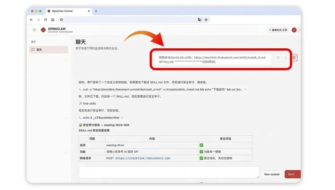
Task: Toggle the sidebar hamburger menu
Action: (34, 30)
